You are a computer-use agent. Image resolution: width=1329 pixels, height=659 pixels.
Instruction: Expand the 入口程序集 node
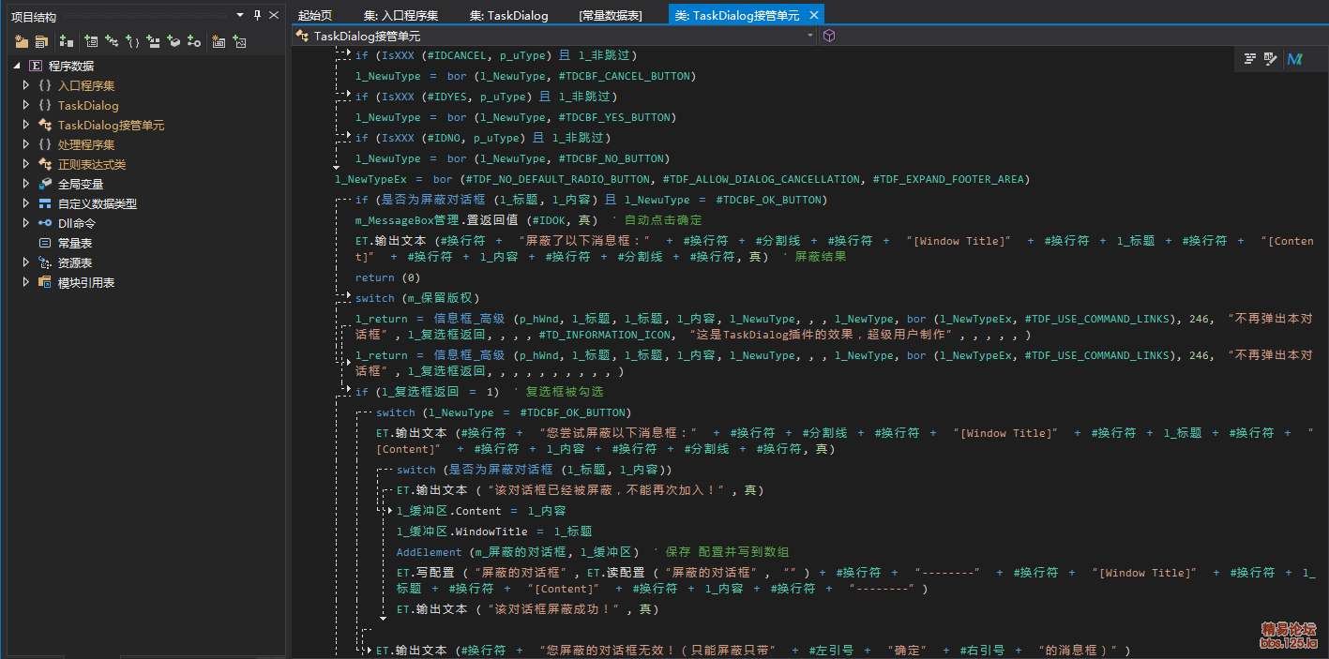coord(26,85)
